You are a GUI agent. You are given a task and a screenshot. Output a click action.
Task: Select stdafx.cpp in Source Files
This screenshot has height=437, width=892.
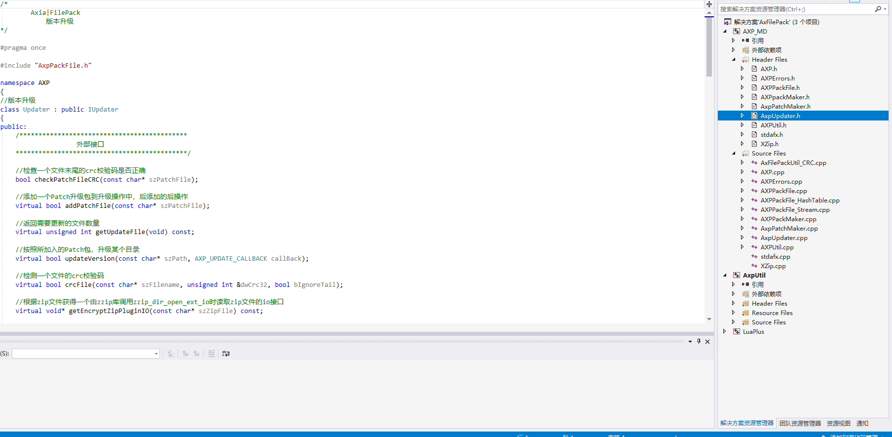click(x=775, y=256)
